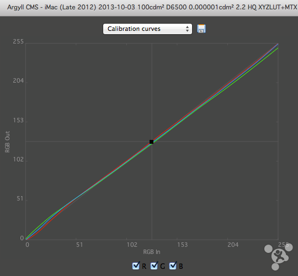Disable the B channel checkbox
Screen dimensions: 298x276
(173, 266)
